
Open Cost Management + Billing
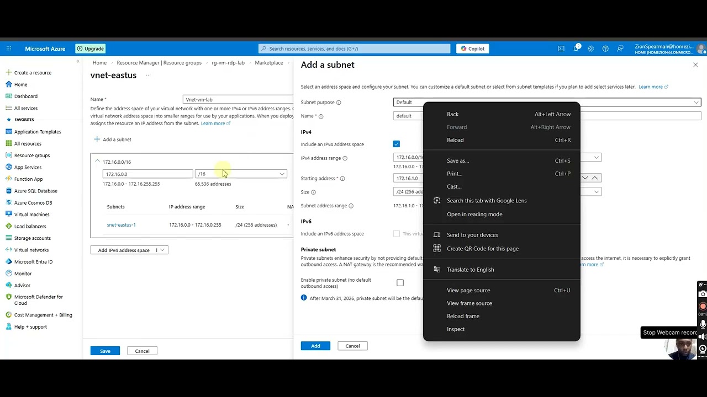(x=43, y=315)
